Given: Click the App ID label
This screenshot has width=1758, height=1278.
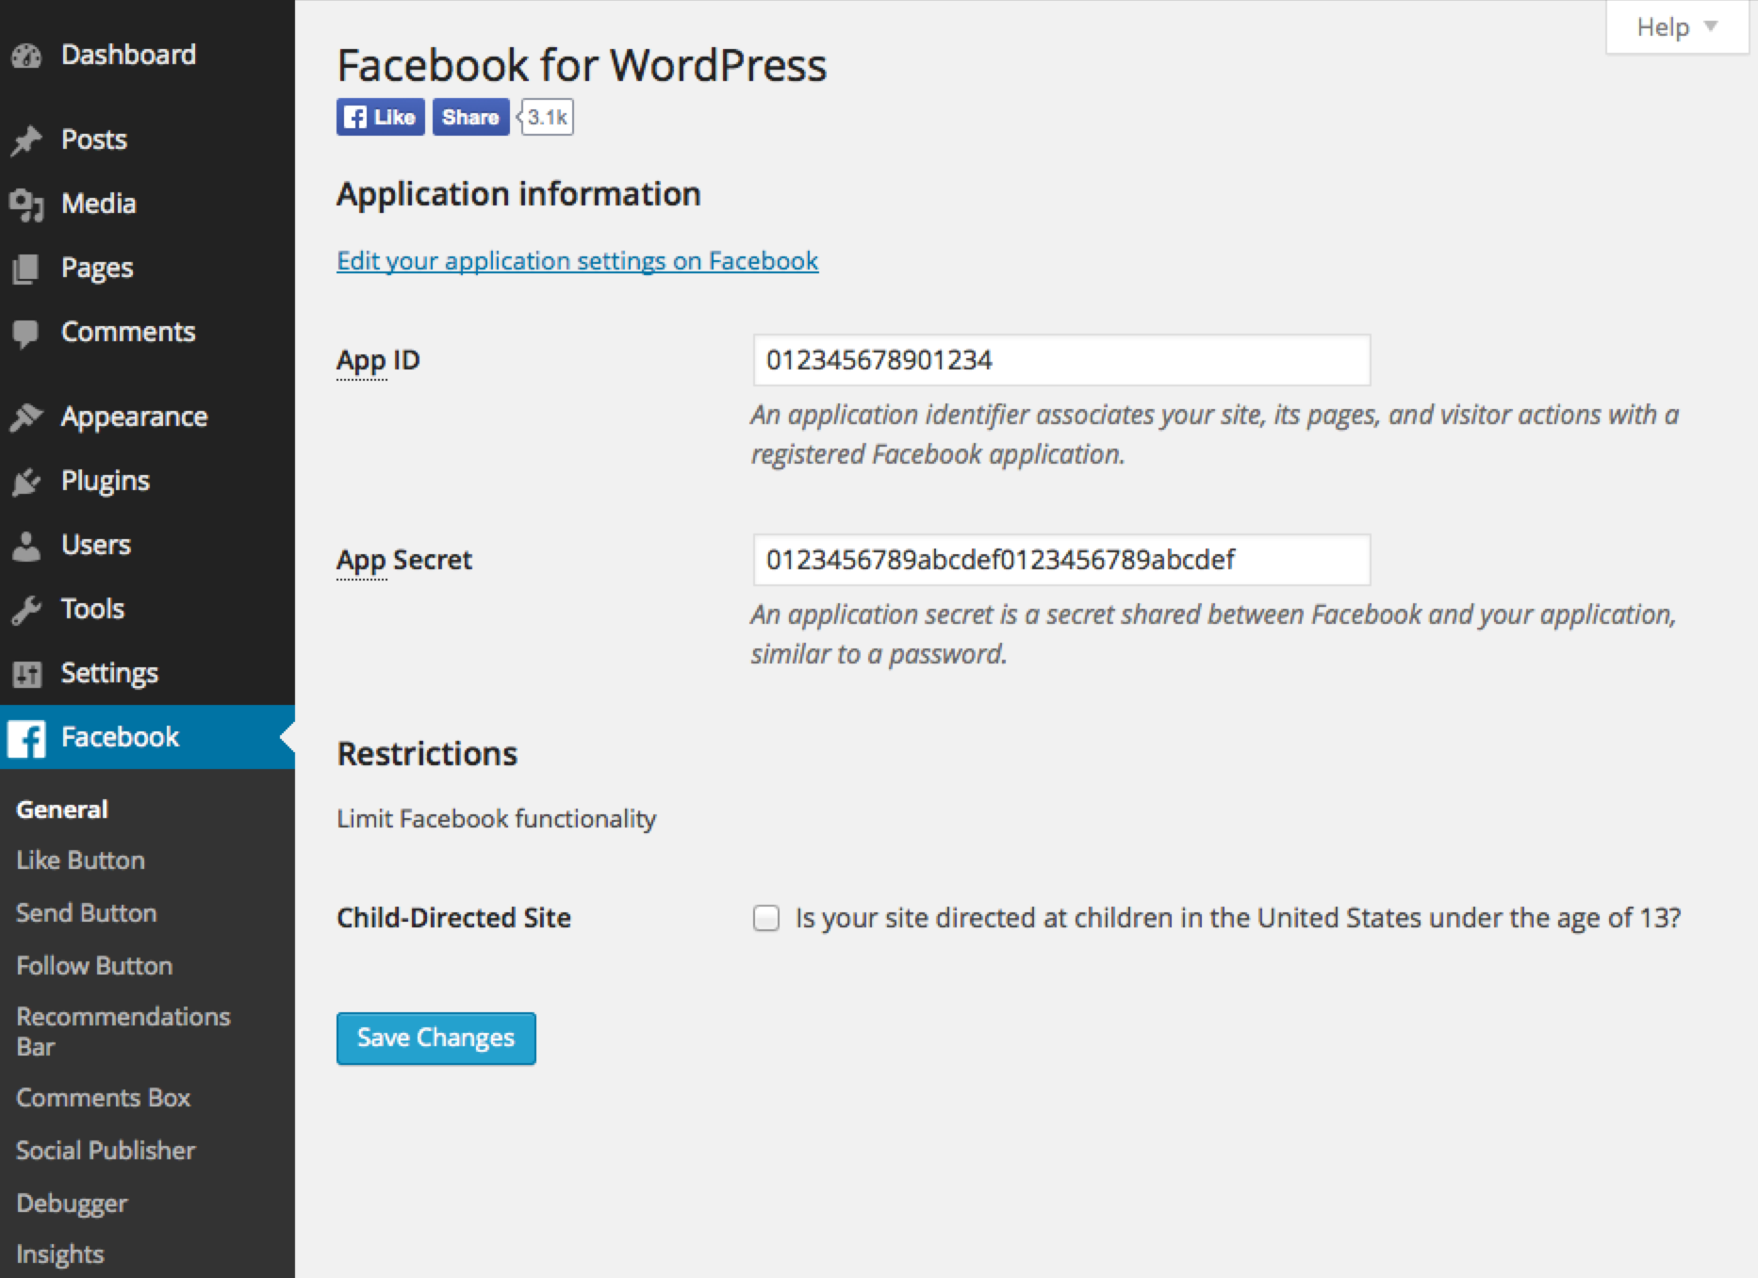Looking at the screenshot, I should point(378,361).
